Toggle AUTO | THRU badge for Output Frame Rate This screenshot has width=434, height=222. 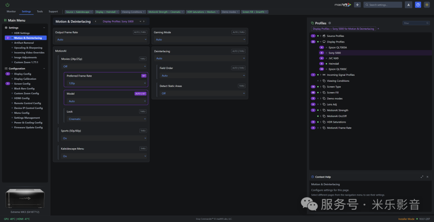pos(139,32)
